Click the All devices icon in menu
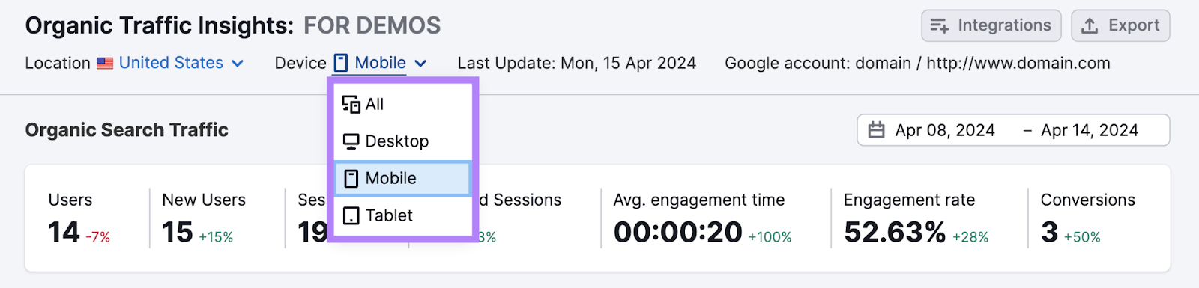Image resolution: width=1199 pixels, height=288 pixels. point(351,105)
